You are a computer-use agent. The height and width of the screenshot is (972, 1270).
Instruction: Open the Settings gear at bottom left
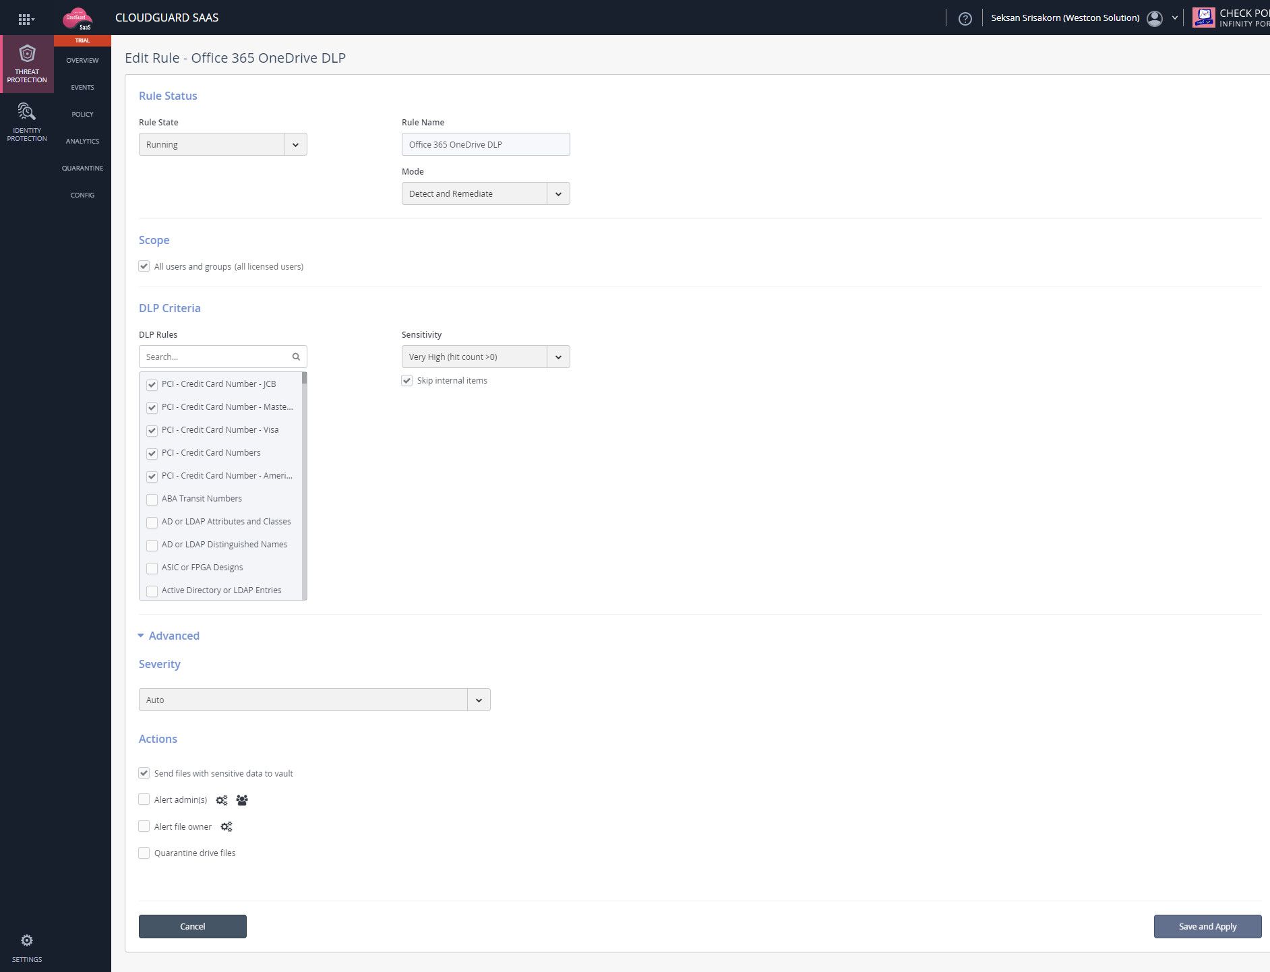tap(27, 940)
